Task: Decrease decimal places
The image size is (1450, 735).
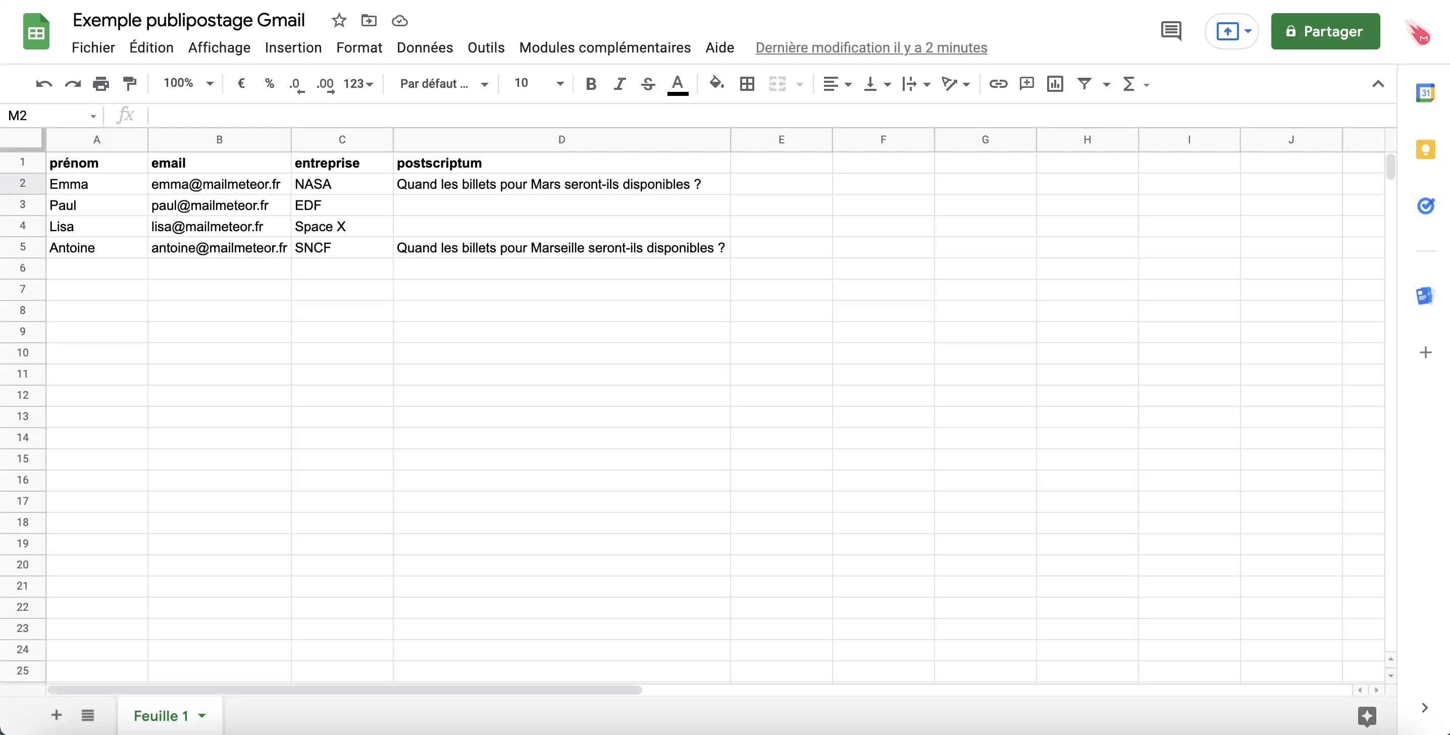Action: tap(296, 84)
